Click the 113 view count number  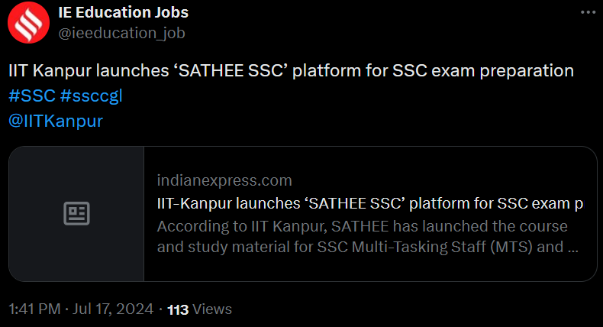178,309
